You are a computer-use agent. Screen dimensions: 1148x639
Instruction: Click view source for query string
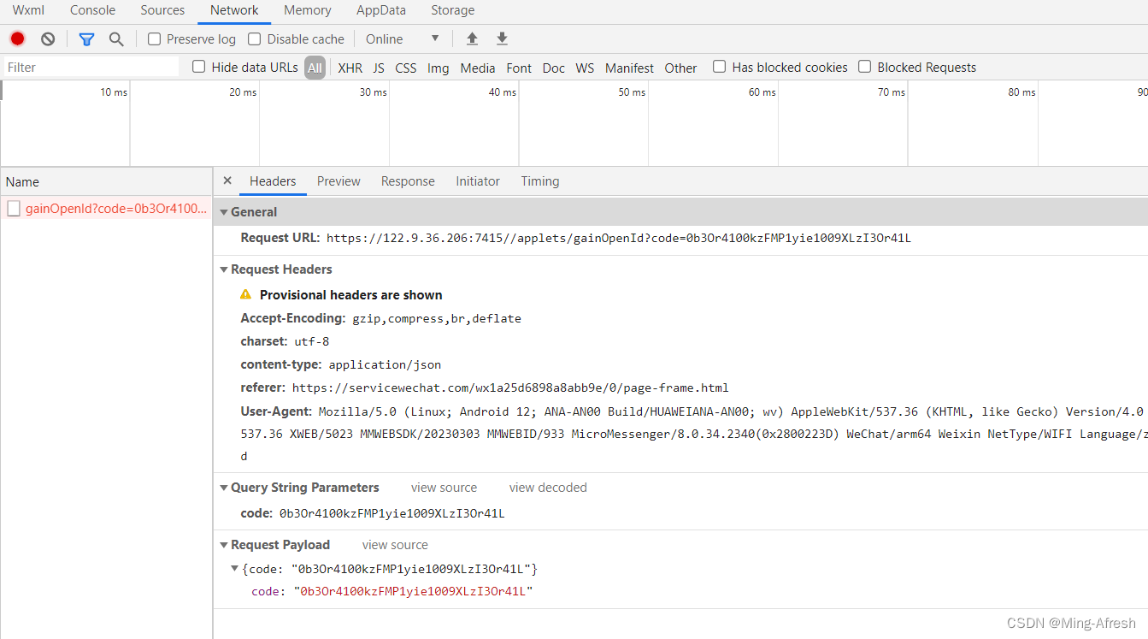pos(444,488)
